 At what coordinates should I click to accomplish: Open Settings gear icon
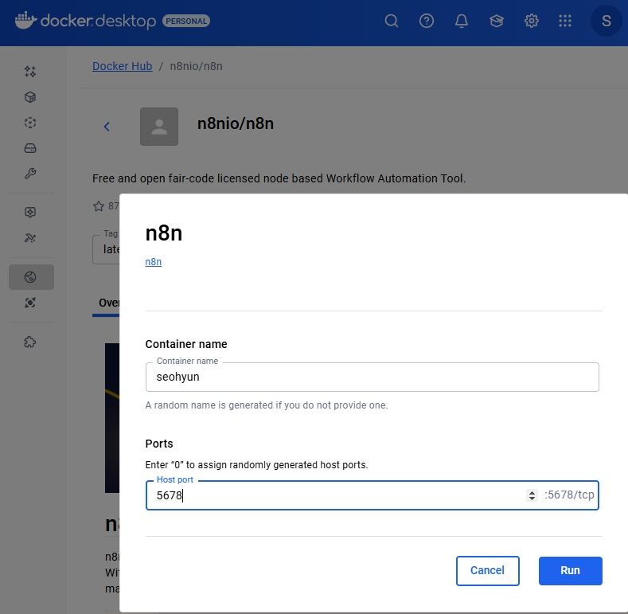coord(532,21)
